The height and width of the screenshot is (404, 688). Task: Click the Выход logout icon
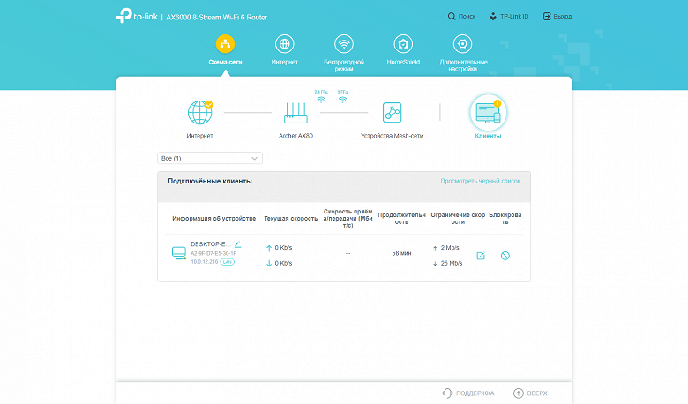pos(547,16)
